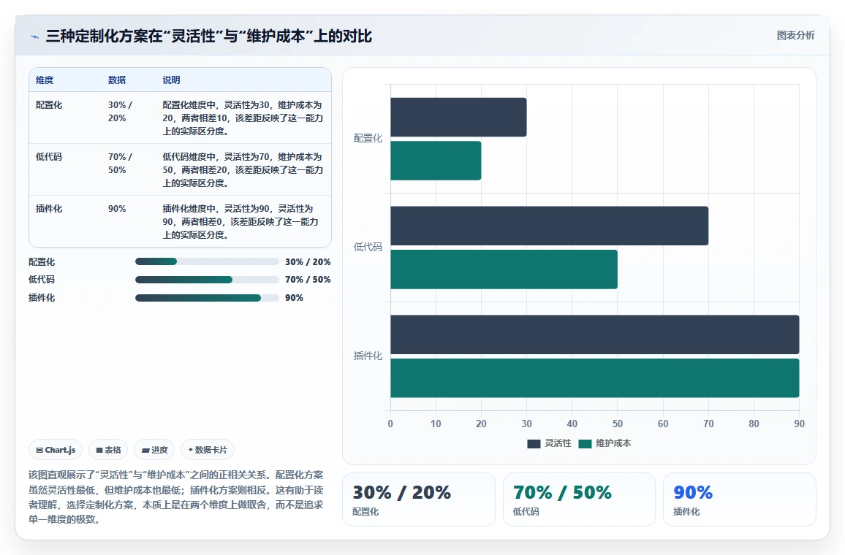
Task: Click the 90 tick on the x-axis
Action: (x=799, y=424)
